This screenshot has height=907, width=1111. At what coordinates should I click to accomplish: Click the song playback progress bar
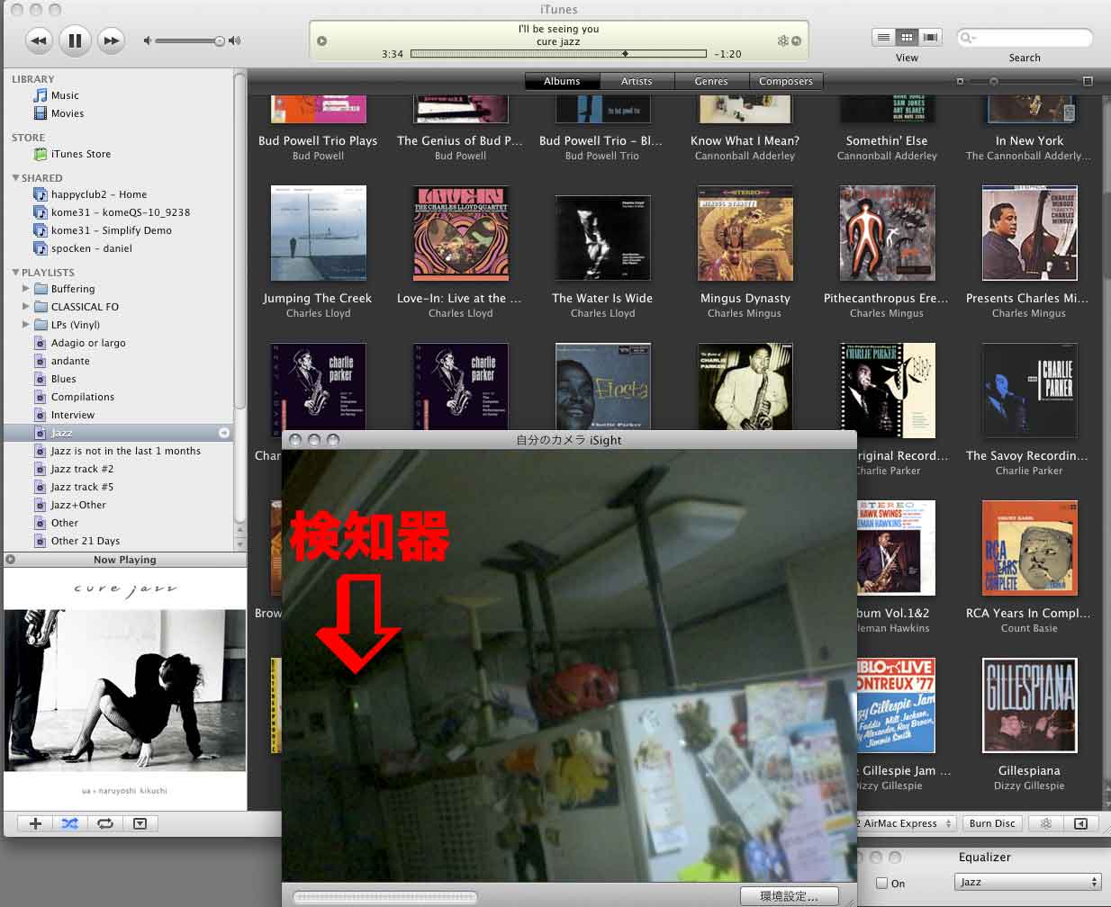pos(558,54)
